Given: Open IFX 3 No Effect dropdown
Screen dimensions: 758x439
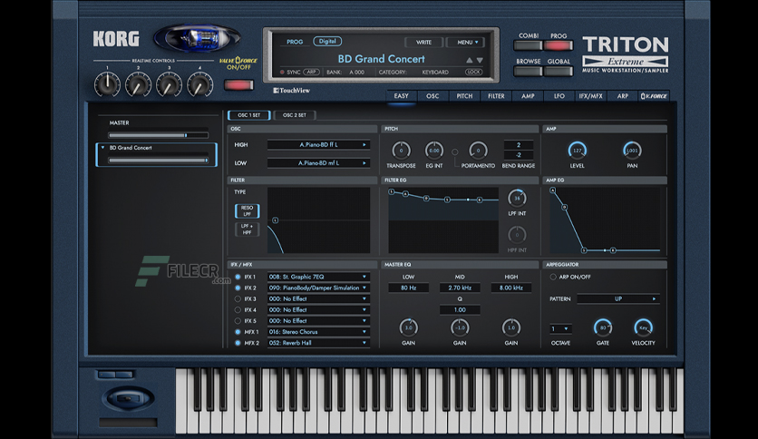Looking at the screenshot, I should tap(318, 298).
